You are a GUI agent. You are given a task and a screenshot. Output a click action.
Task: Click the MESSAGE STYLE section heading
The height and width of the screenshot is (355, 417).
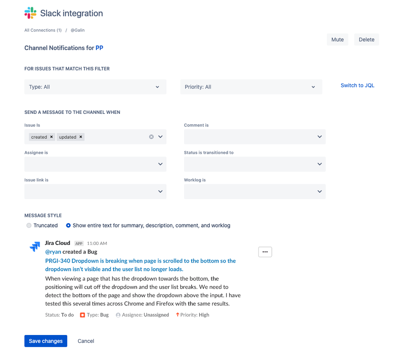pos(43,216)
